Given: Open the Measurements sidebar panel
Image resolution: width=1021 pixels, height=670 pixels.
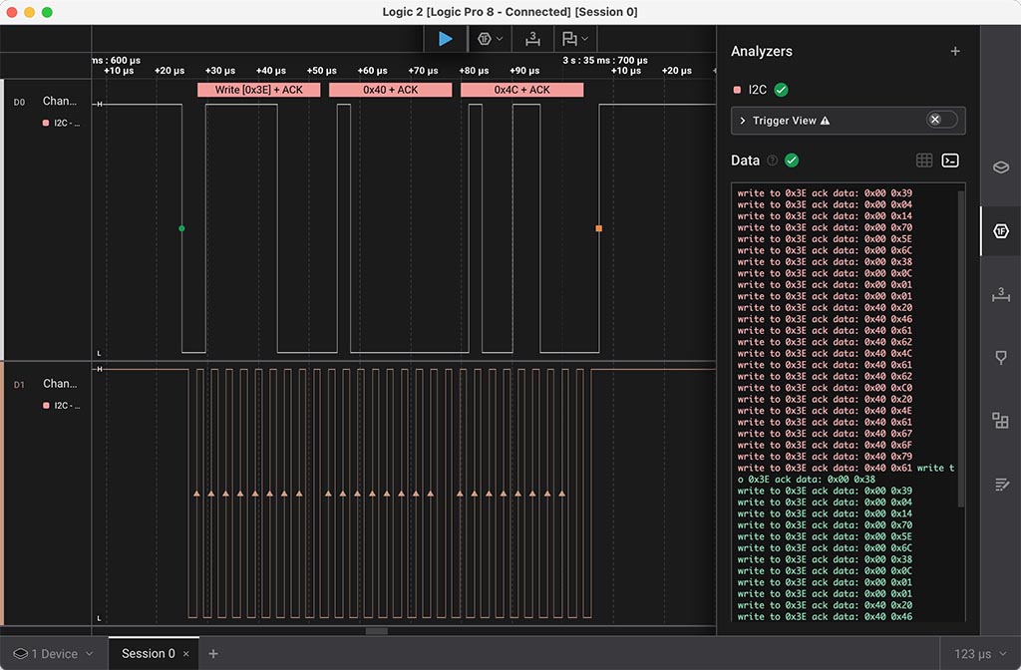Looking at the screenshot, I should click(x=1001, y=294).
